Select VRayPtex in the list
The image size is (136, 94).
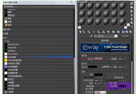pyautogui.click(x=39, y=51)
